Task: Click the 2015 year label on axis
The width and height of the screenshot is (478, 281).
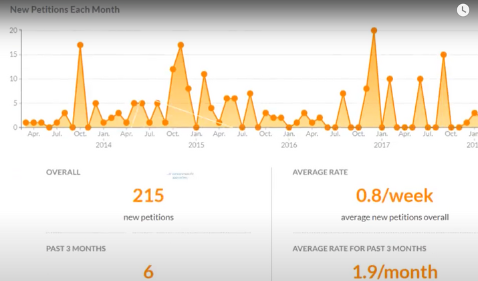Action: pos(196,145)
